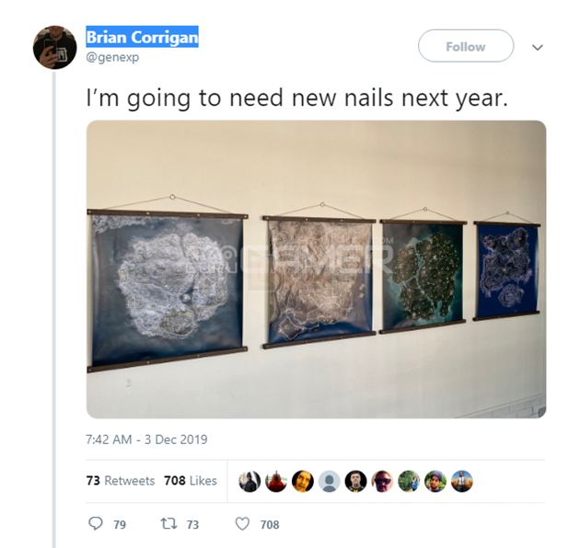The height and width of the screenshot is (548, 580).
Task: Click the yellow-faced liker avatar
Action: coord(302,481)
